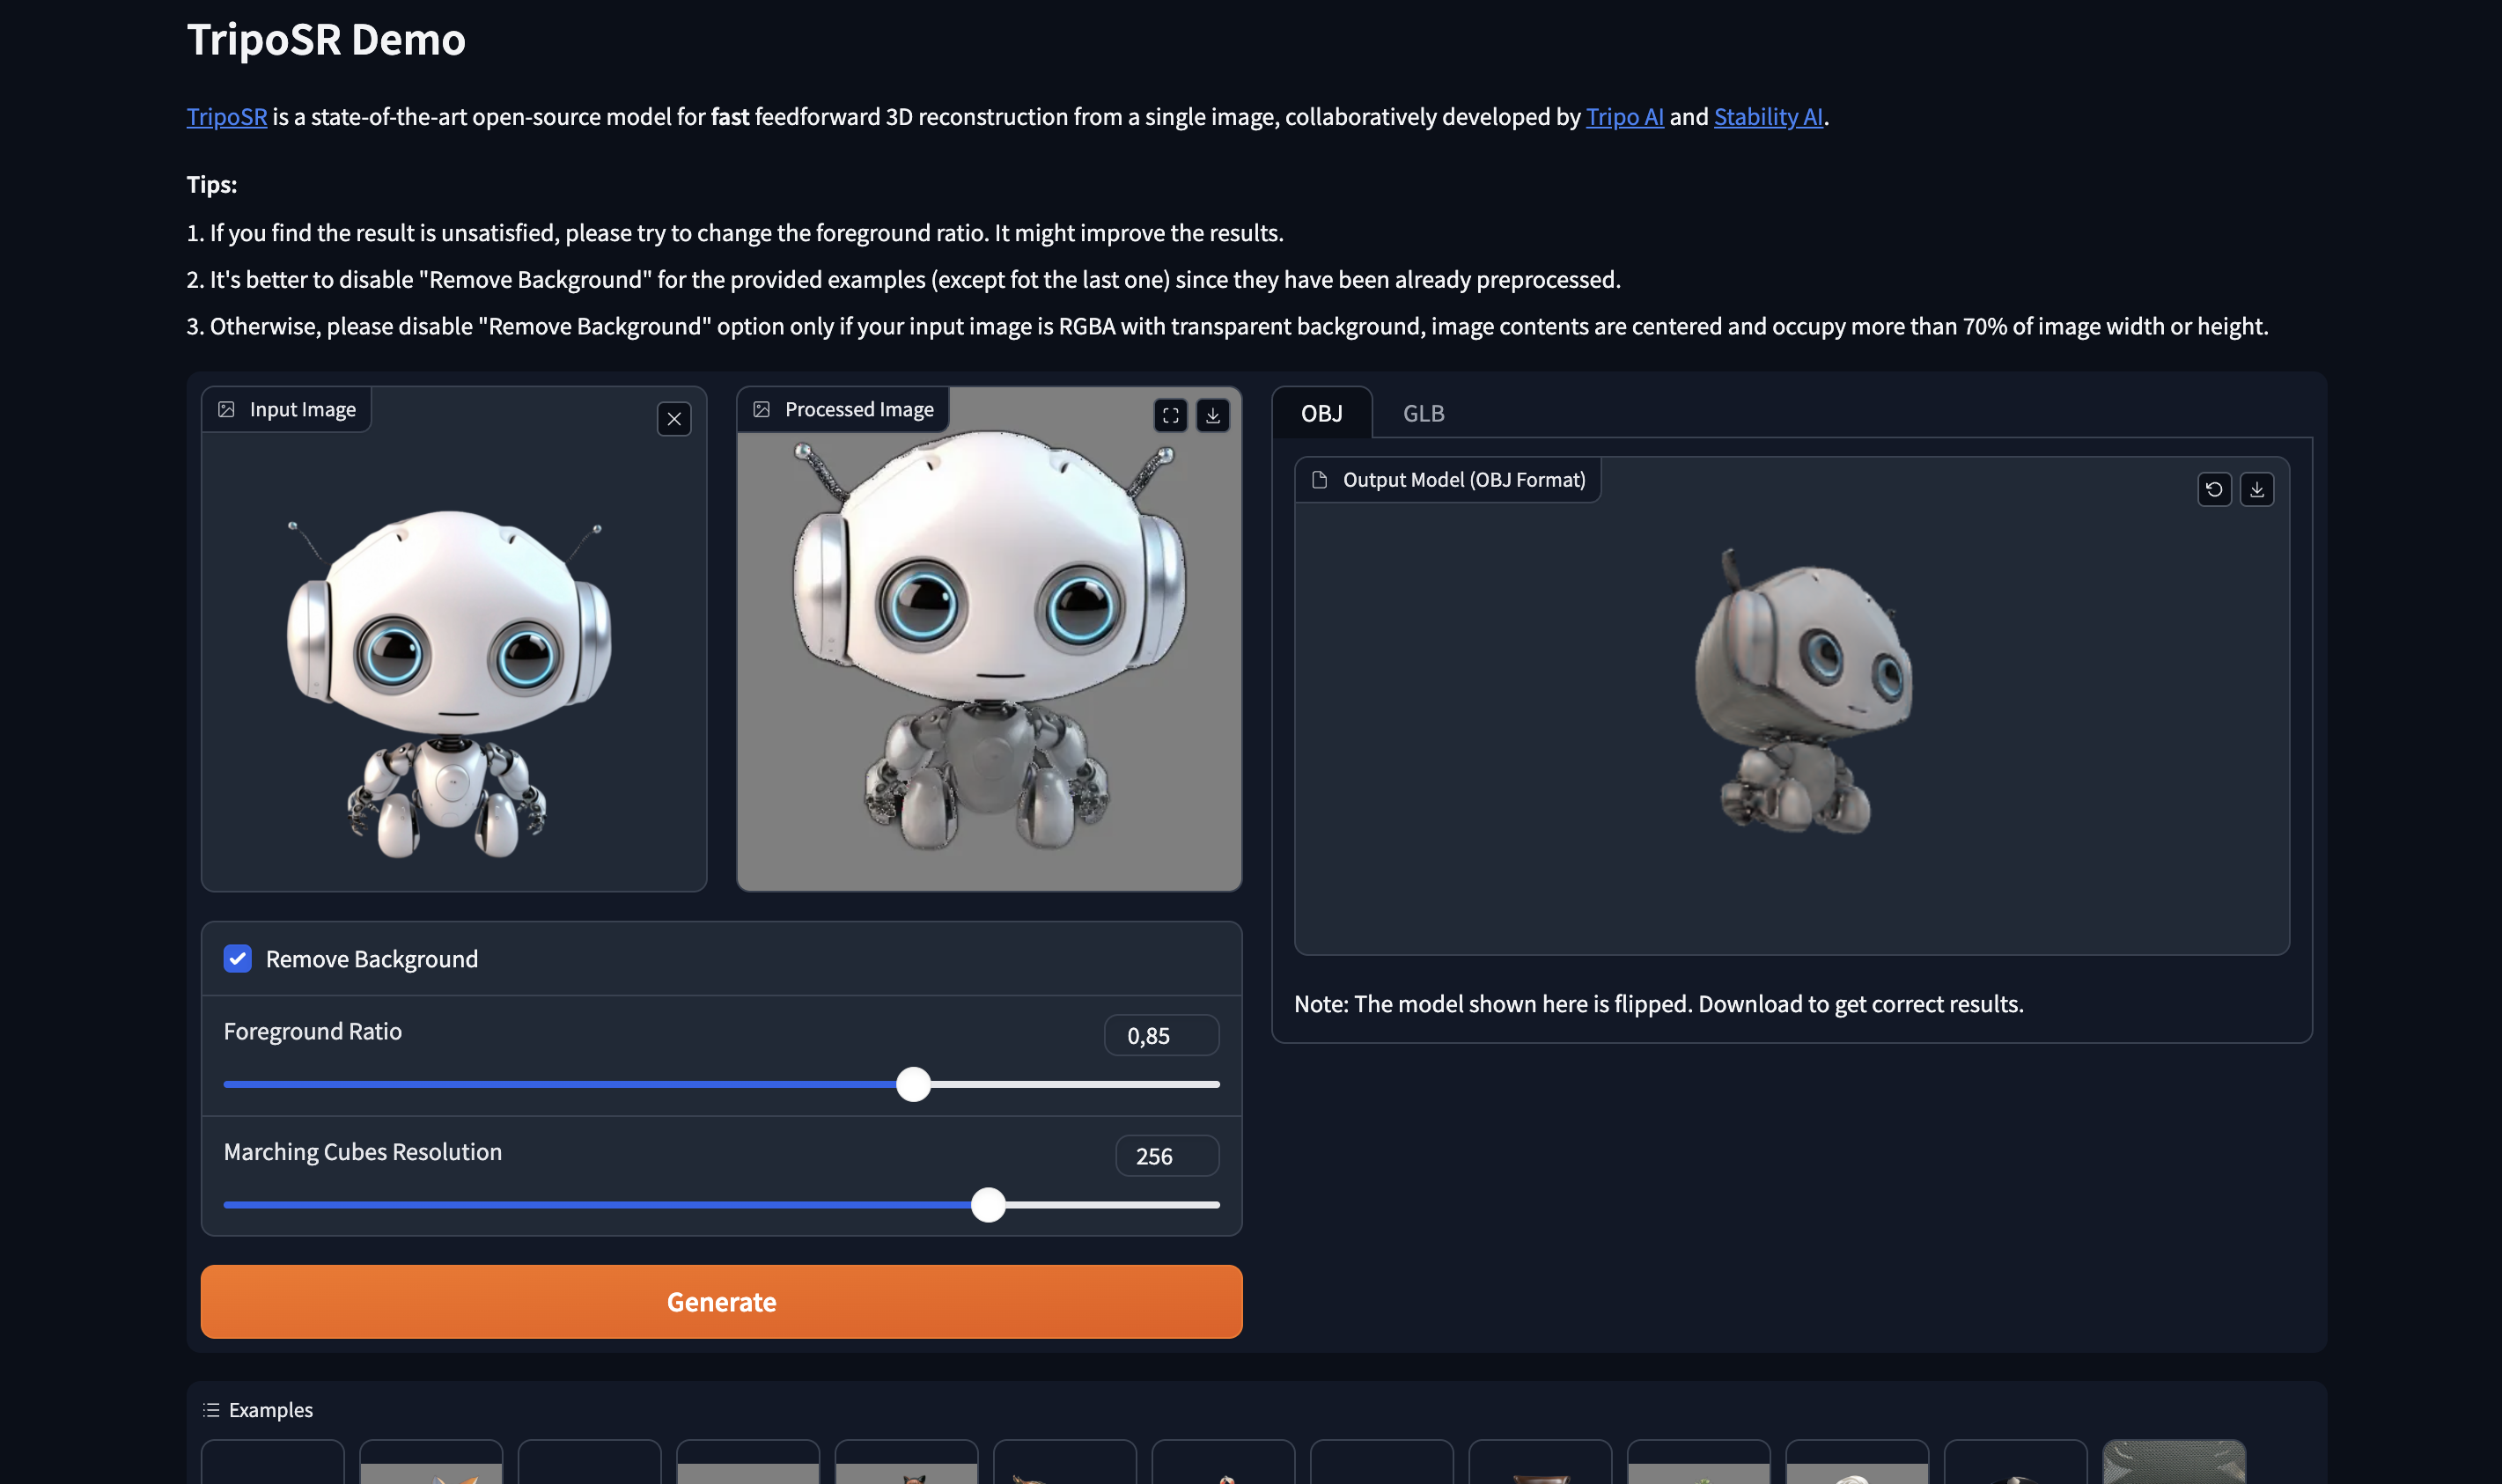Viewport: 2502px width, 1484px height.
Task: Click the Marching Cubes Resolution slider handle
Action: coord(988,1205)
